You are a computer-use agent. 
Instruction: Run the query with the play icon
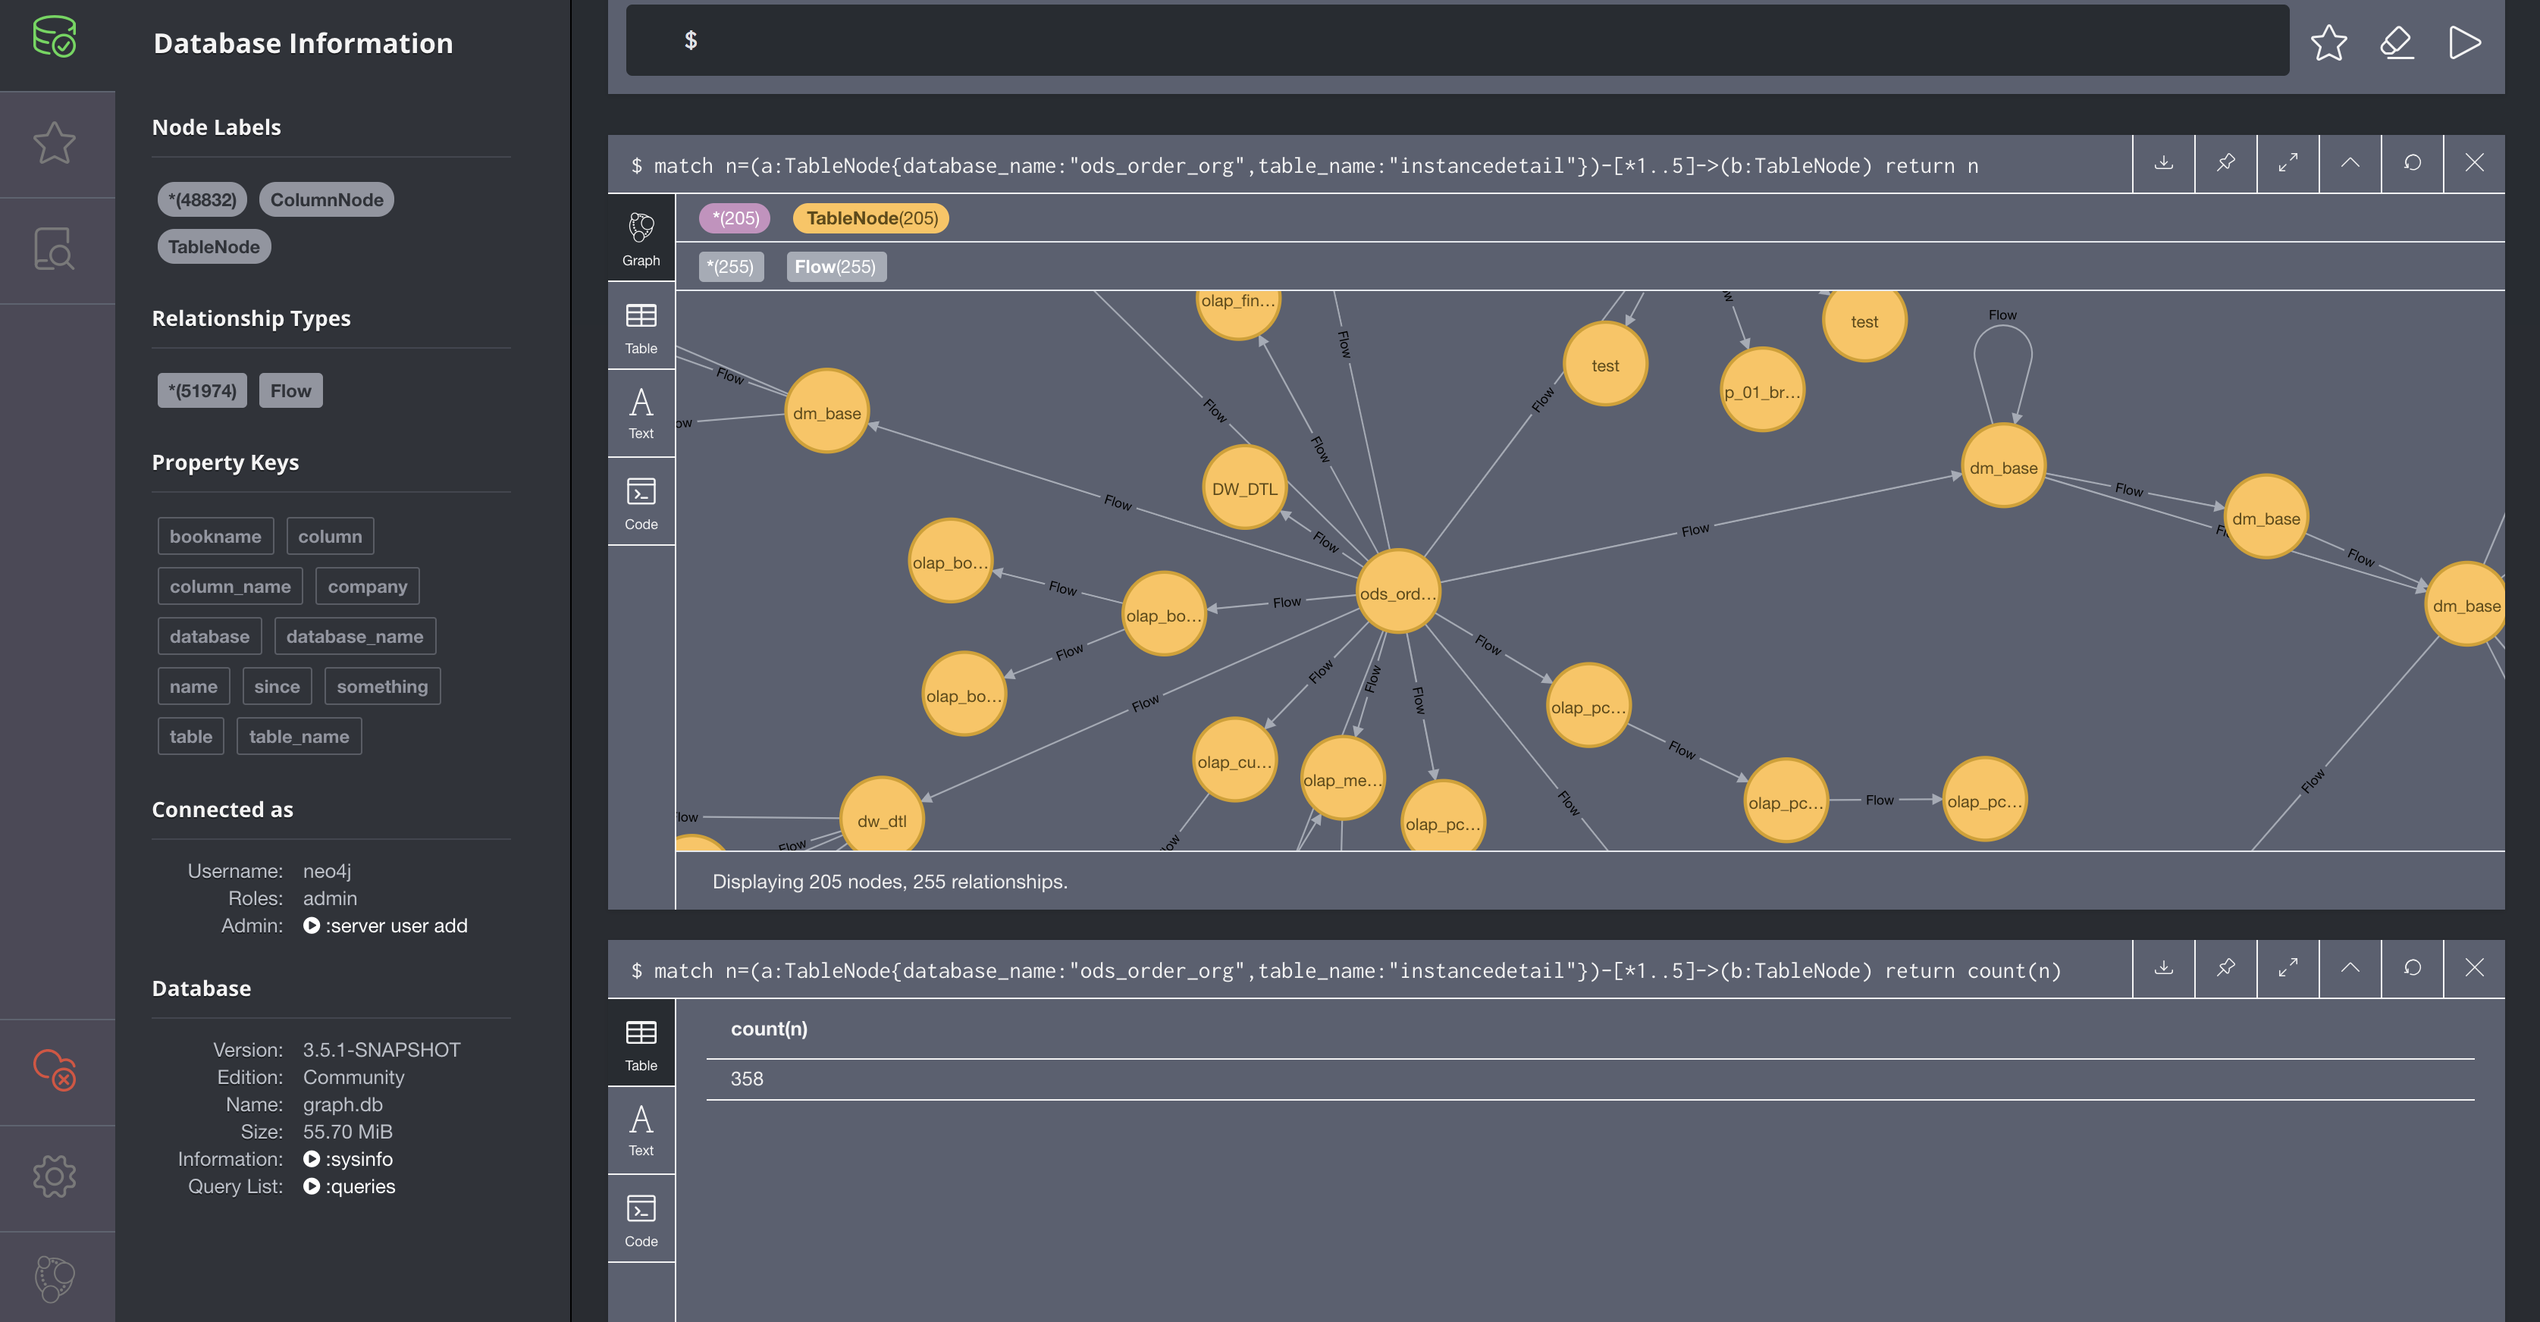click(x=2466, y=42)
